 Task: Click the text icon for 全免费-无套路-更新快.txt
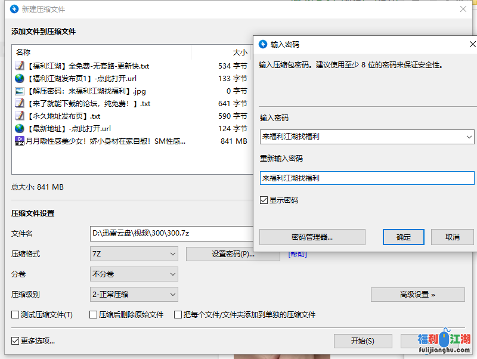[20, 66]
